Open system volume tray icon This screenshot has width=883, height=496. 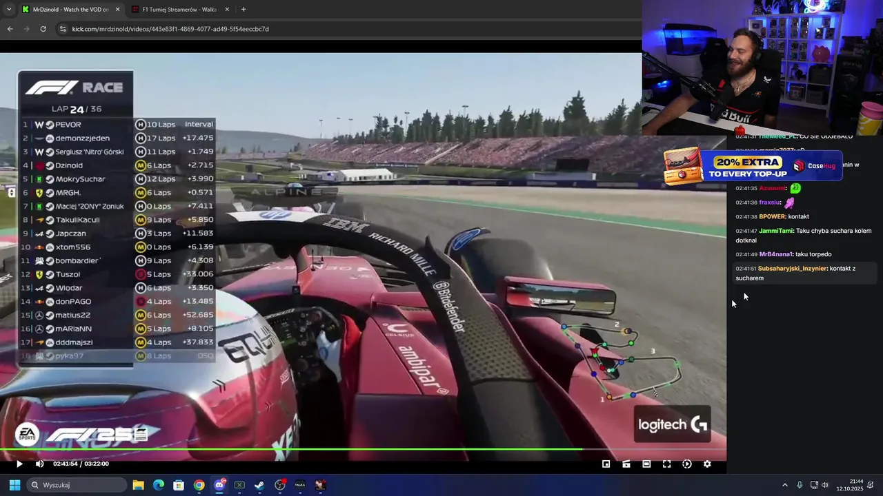[x=825, y=485]
